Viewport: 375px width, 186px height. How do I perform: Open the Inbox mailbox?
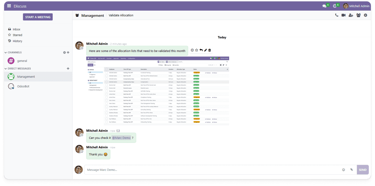pos(16,29)
